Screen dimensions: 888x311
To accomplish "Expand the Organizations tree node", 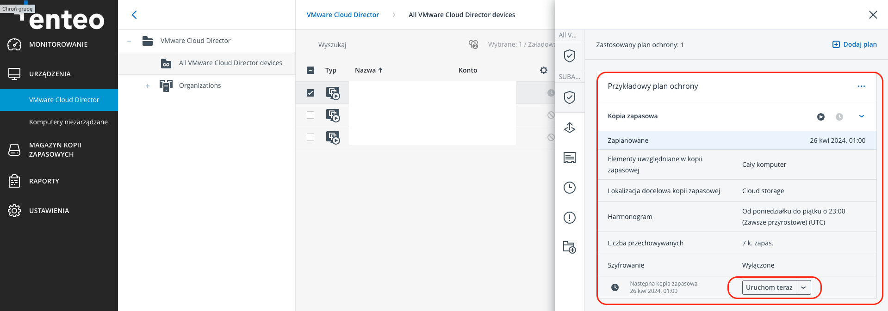I will click(148, 86).
